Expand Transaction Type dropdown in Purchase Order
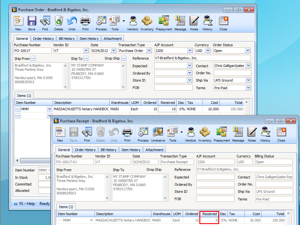 (149, 51)
